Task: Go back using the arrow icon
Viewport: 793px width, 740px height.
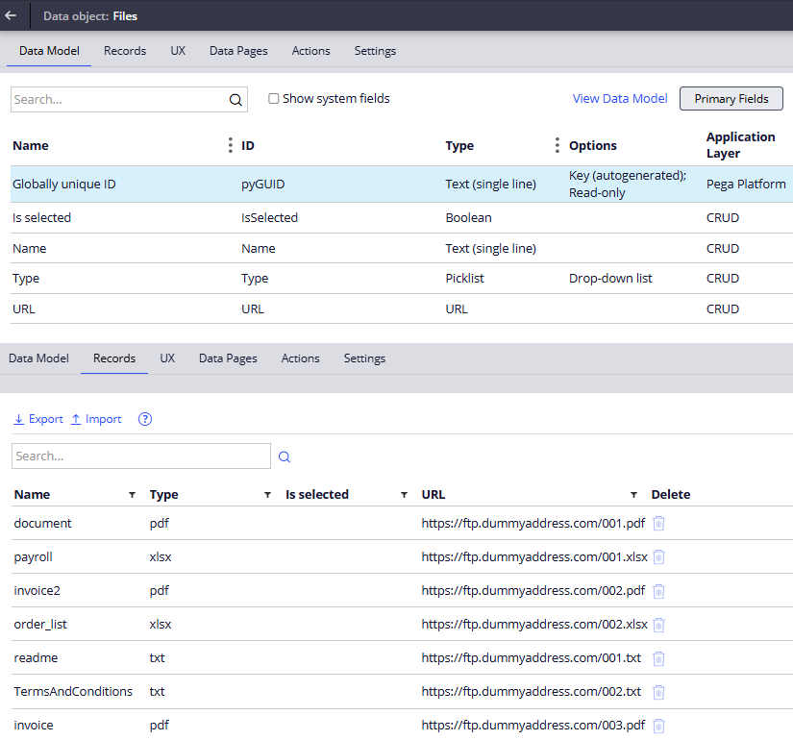Action: tap(11, 15)
